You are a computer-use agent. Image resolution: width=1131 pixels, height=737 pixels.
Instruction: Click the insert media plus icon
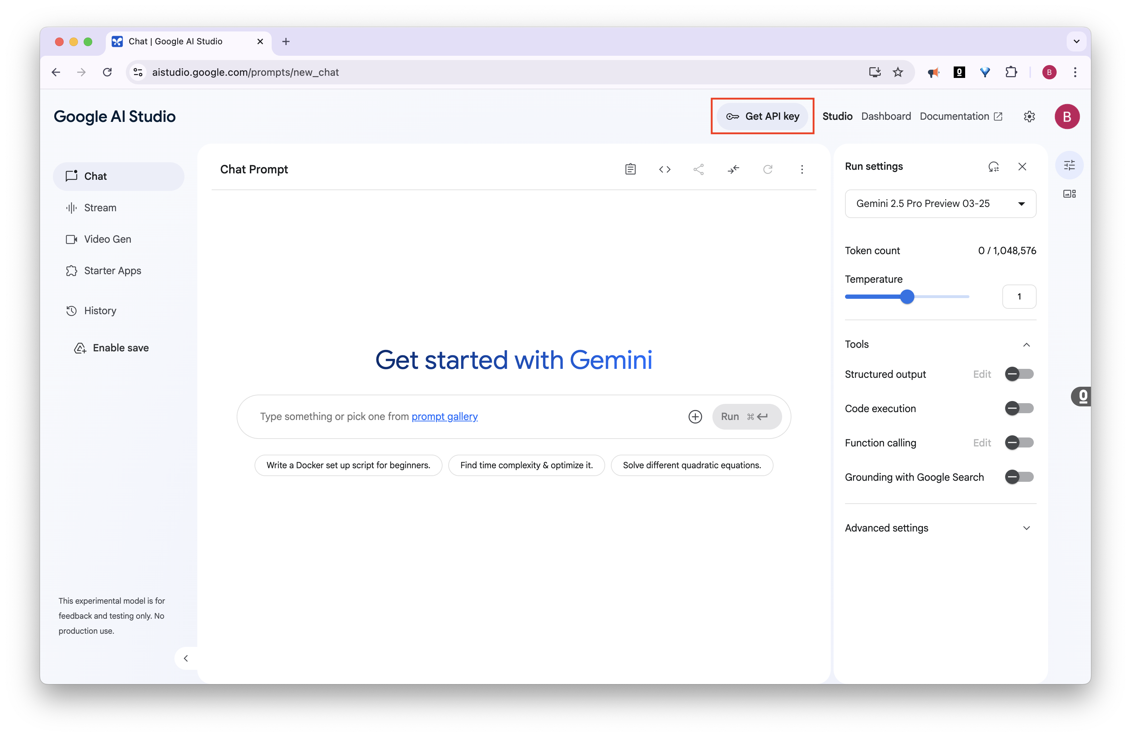[x=695, y=417]
